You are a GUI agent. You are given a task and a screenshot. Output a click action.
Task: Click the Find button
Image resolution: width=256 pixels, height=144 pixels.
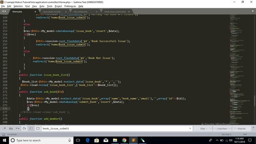coord(202,129)
